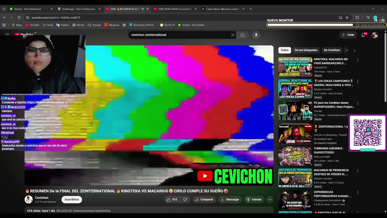Viewport: 387px width, 218px height.
Task: Click the Suscribirse button
Action: [x=72, y=200]
